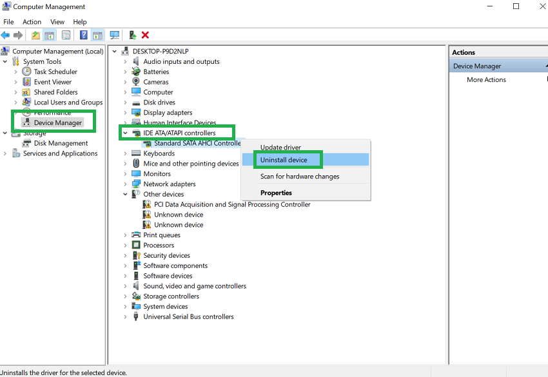The height and width of the screenshot is (377, 548).
Task: Click the Help question mark toolbar icon
Action: tap(83, 35)
